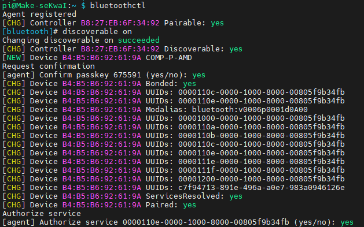This screenshot has width=364, height=227.
Task: Click the passkey number 675591
Action: (x=127, y=75)
